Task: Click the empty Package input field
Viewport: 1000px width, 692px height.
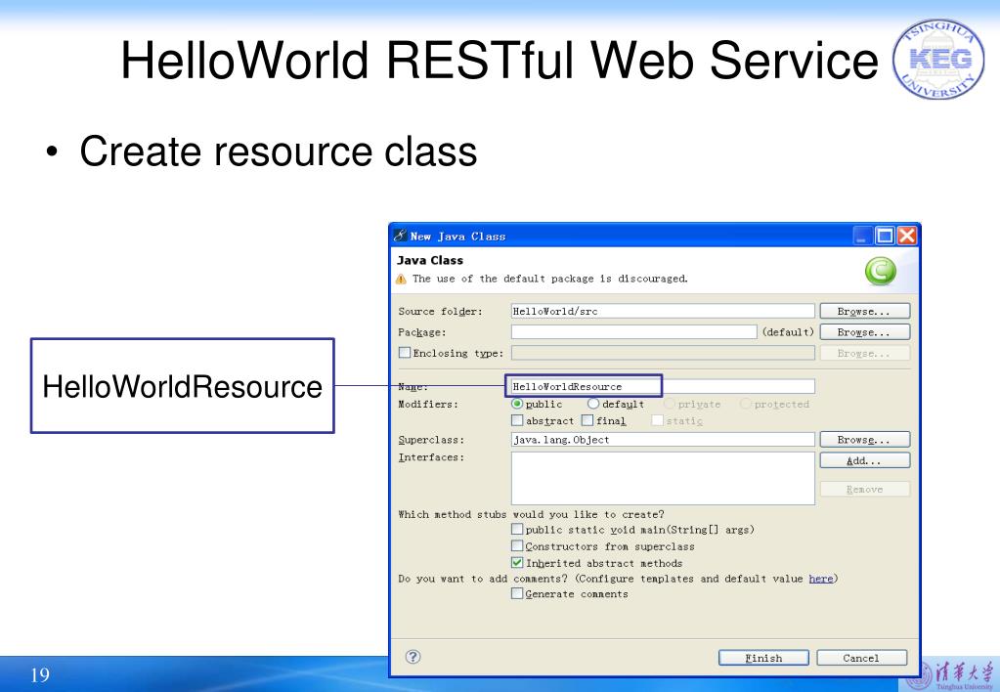Action: [634, 332]
